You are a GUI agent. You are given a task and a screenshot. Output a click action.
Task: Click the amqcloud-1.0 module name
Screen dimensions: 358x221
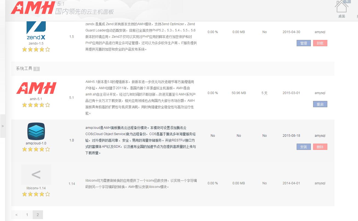36,143
